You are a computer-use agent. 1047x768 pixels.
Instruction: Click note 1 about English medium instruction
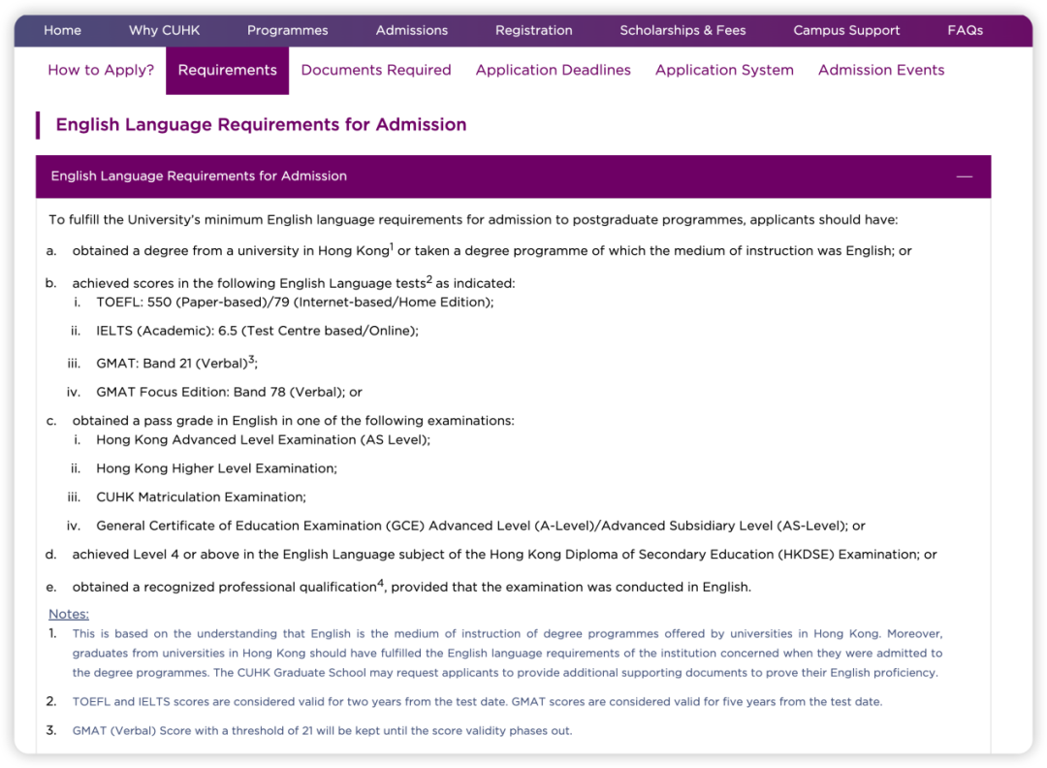click(x=507, y=654)
